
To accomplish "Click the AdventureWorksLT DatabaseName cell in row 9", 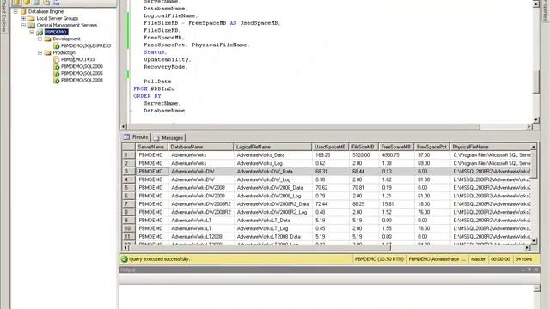I will (x=201, y=221).
